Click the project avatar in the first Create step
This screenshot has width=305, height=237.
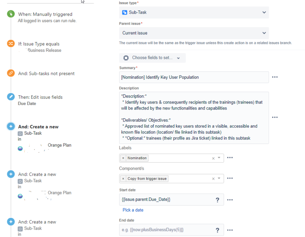[20, 148]
